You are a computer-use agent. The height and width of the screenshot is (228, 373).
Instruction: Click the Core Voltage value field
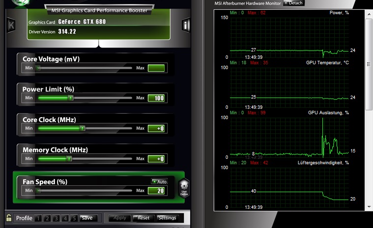click(156, 68)
